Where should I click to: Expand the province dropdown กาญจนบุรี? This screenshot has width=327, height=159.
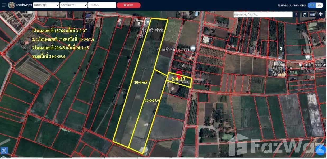point(46,5)
